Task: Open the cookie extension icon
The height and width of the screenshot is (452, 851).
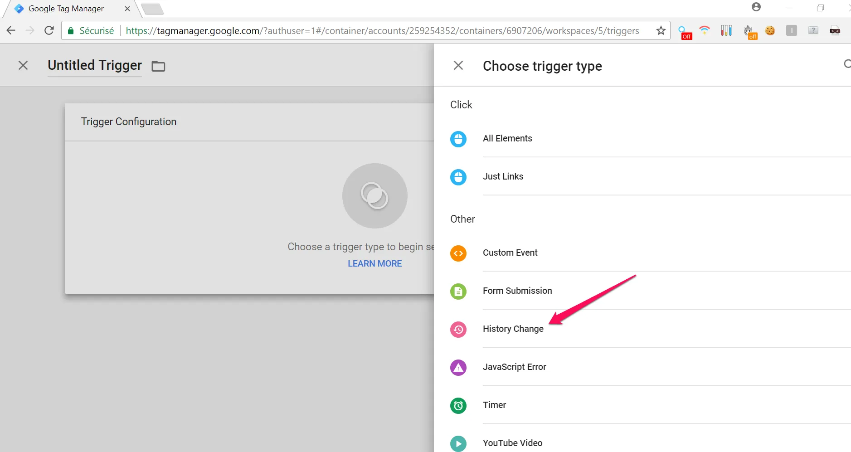Action: click(769, 31)
